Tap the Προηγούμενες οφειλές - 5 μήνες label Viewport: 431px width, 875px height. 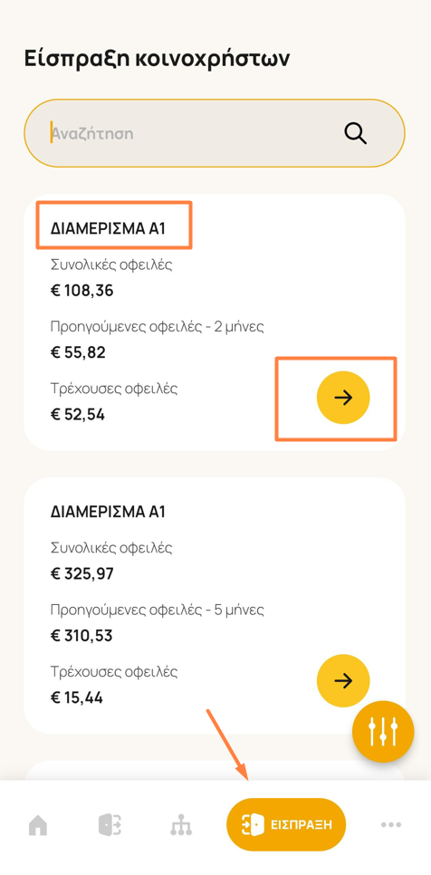coord(157,610)
